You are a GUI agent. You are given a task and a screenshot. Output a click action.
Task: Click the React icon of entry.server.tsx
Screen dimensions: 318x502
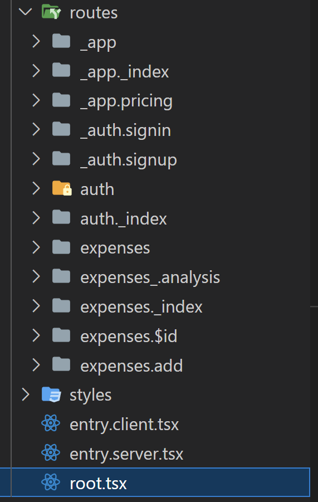point(51,453)
